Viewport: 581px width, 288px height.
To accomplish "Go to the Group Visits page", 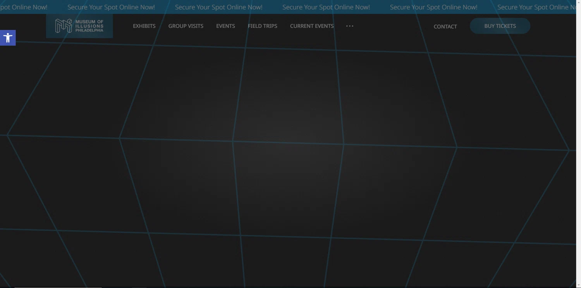I will (x=186, y=26).
